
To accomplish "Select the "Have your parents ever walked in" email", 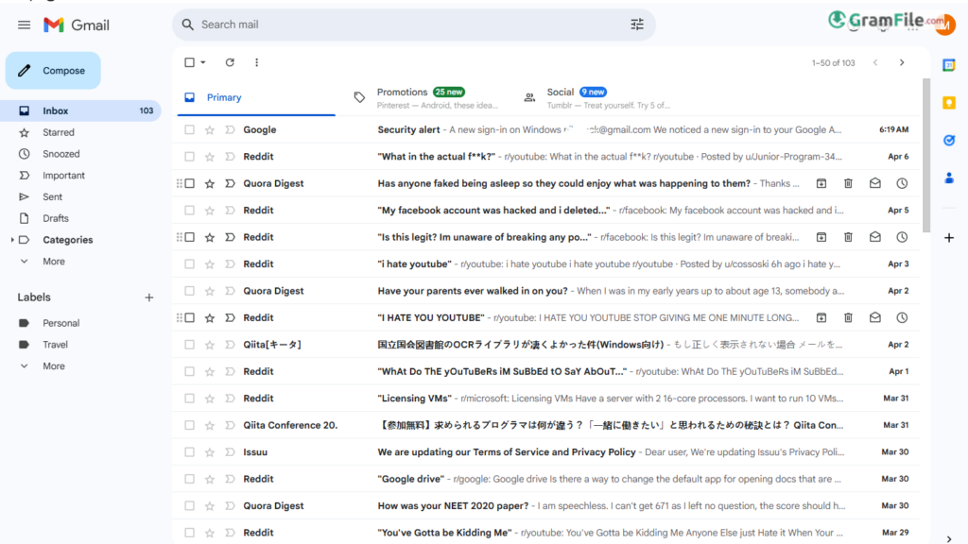I will pyautogui.click(x=189, y=291).
